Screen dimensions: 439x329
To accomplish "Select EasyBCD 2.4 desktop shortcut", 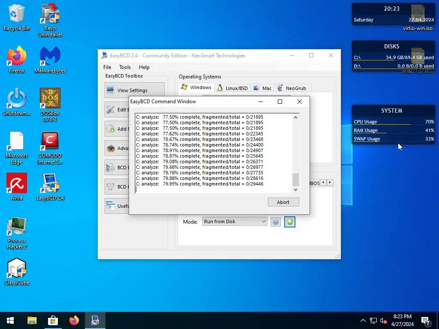I will [50, 187].
